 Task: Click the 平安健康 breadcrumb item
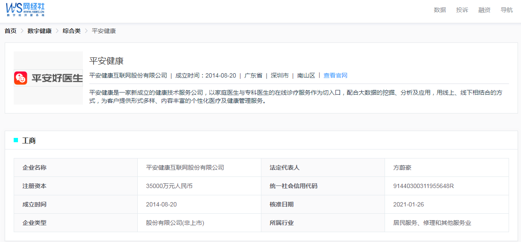pos(104,31)
